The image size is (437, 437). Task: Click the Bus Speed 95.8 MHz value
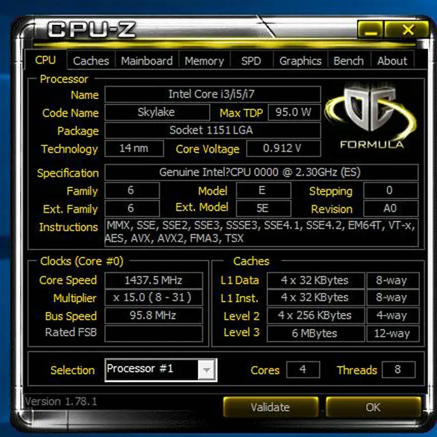(x=153, y=316)
